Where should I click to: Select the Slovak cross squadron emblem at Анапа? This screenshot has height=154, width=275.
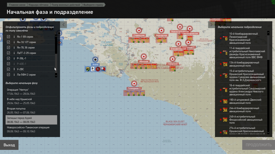point(103,69)
